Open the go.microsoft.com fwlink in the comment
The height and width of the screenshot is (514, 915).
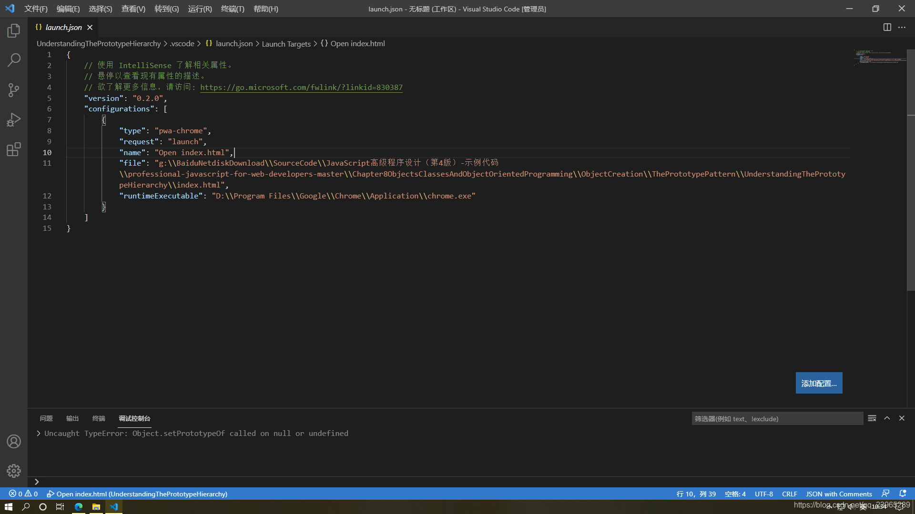tap(301, 87)
